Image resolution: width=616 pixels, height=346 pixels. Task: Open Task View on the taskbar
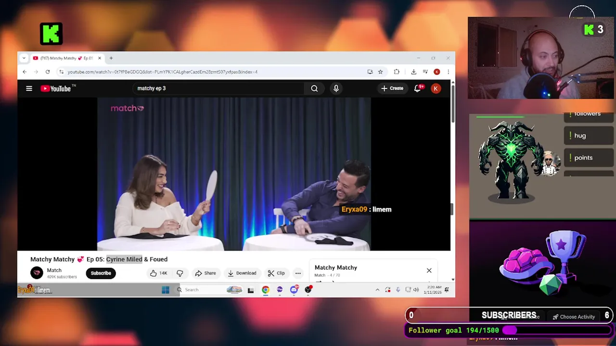click(251, 290)
